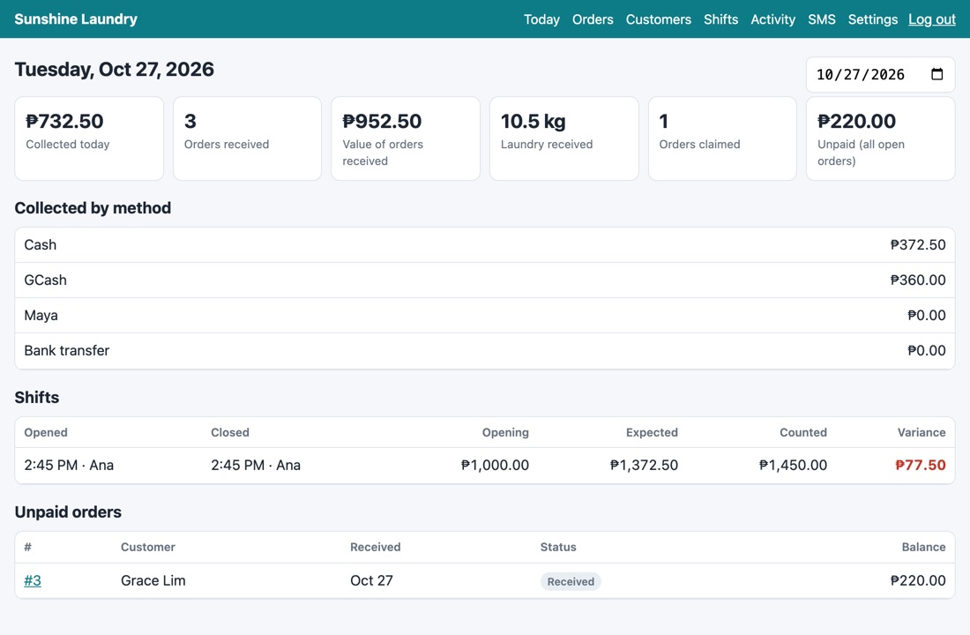Click the Counted column header

pyautogui.click(x=803, y=433)
